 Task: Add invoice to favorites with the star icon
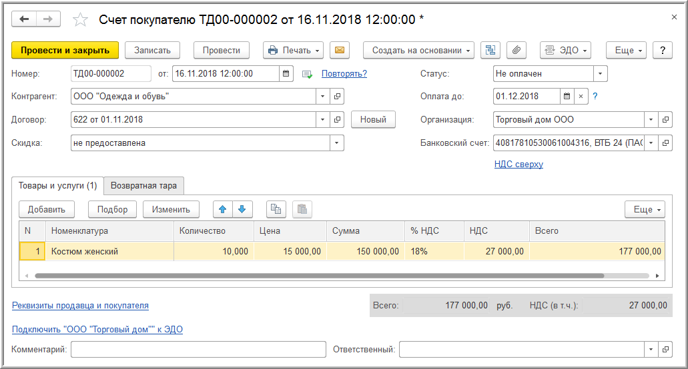pos(80,20)
